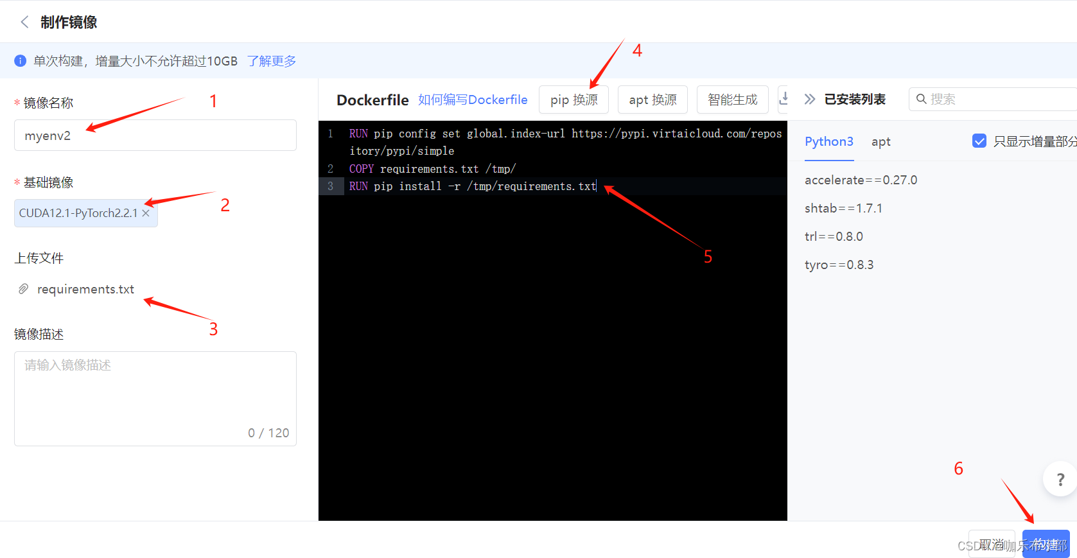Screen dimensions: 1077x558
Task: Go back using the left arrow icon
Action: [24, 22]
